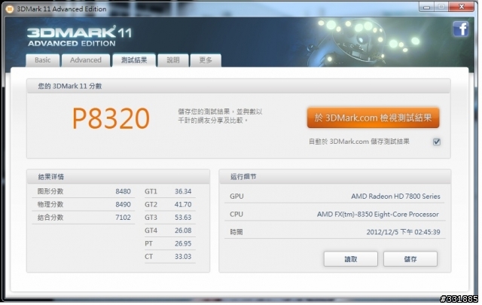
Task: Select the GT1 result 36.34
Action: click(183, 191)
